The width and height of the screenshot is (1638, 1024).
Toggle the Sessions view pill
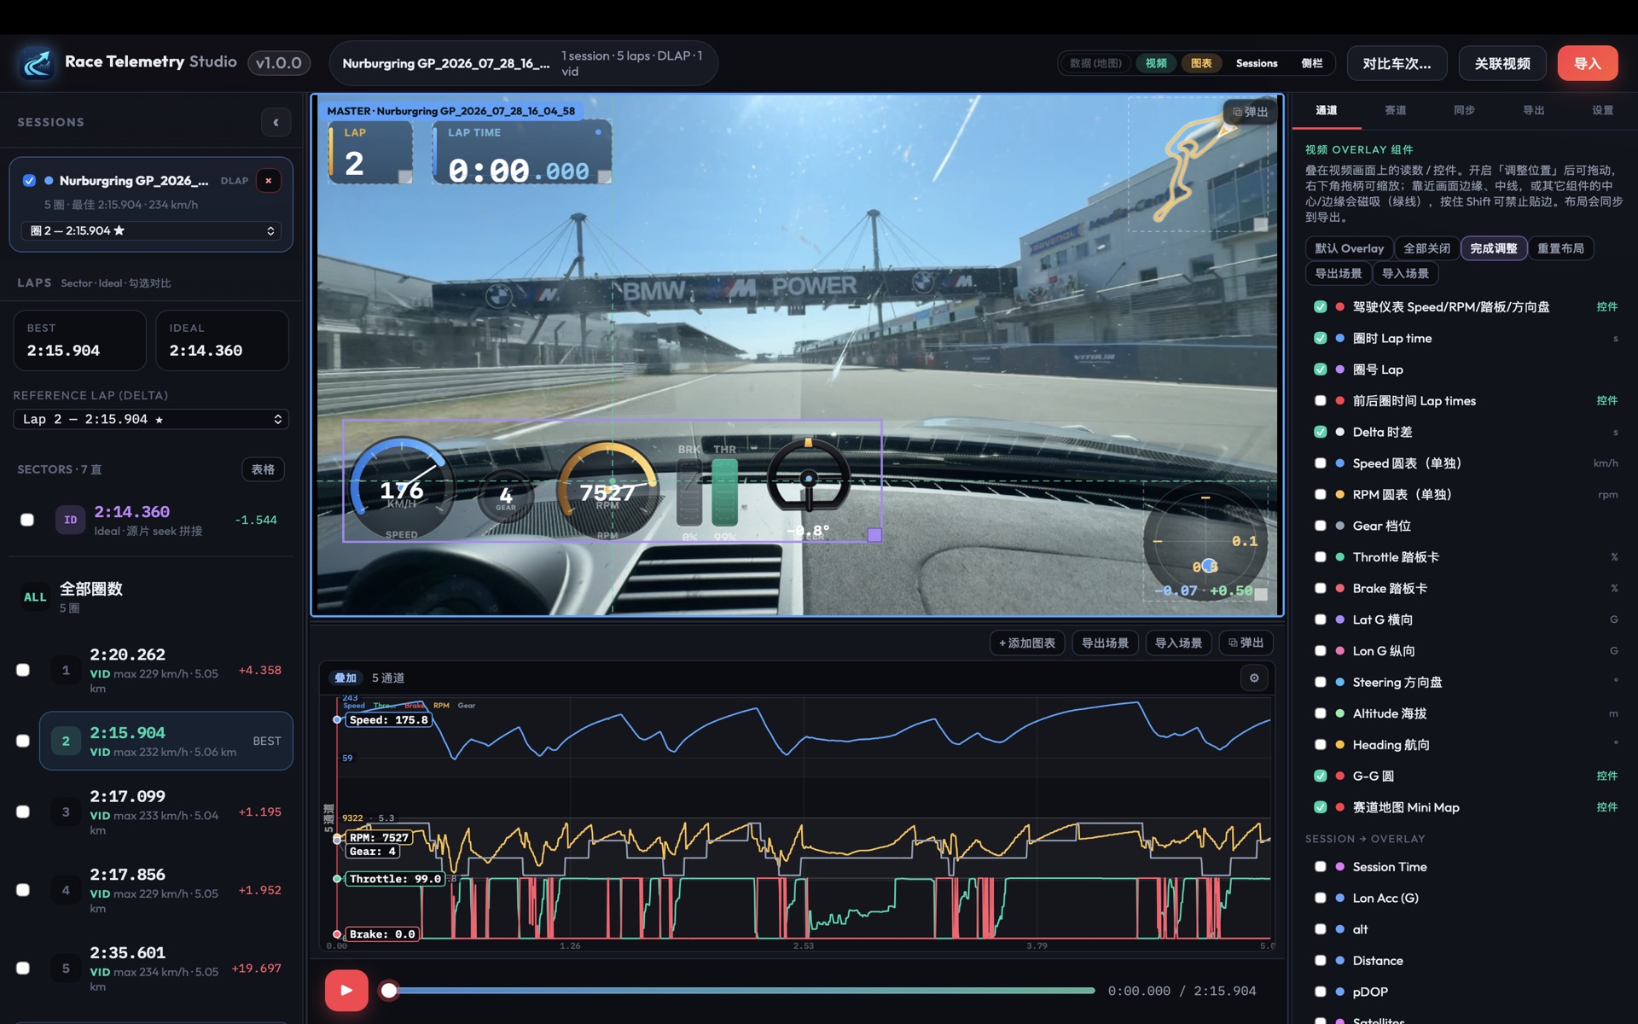tap(1256, 63)
